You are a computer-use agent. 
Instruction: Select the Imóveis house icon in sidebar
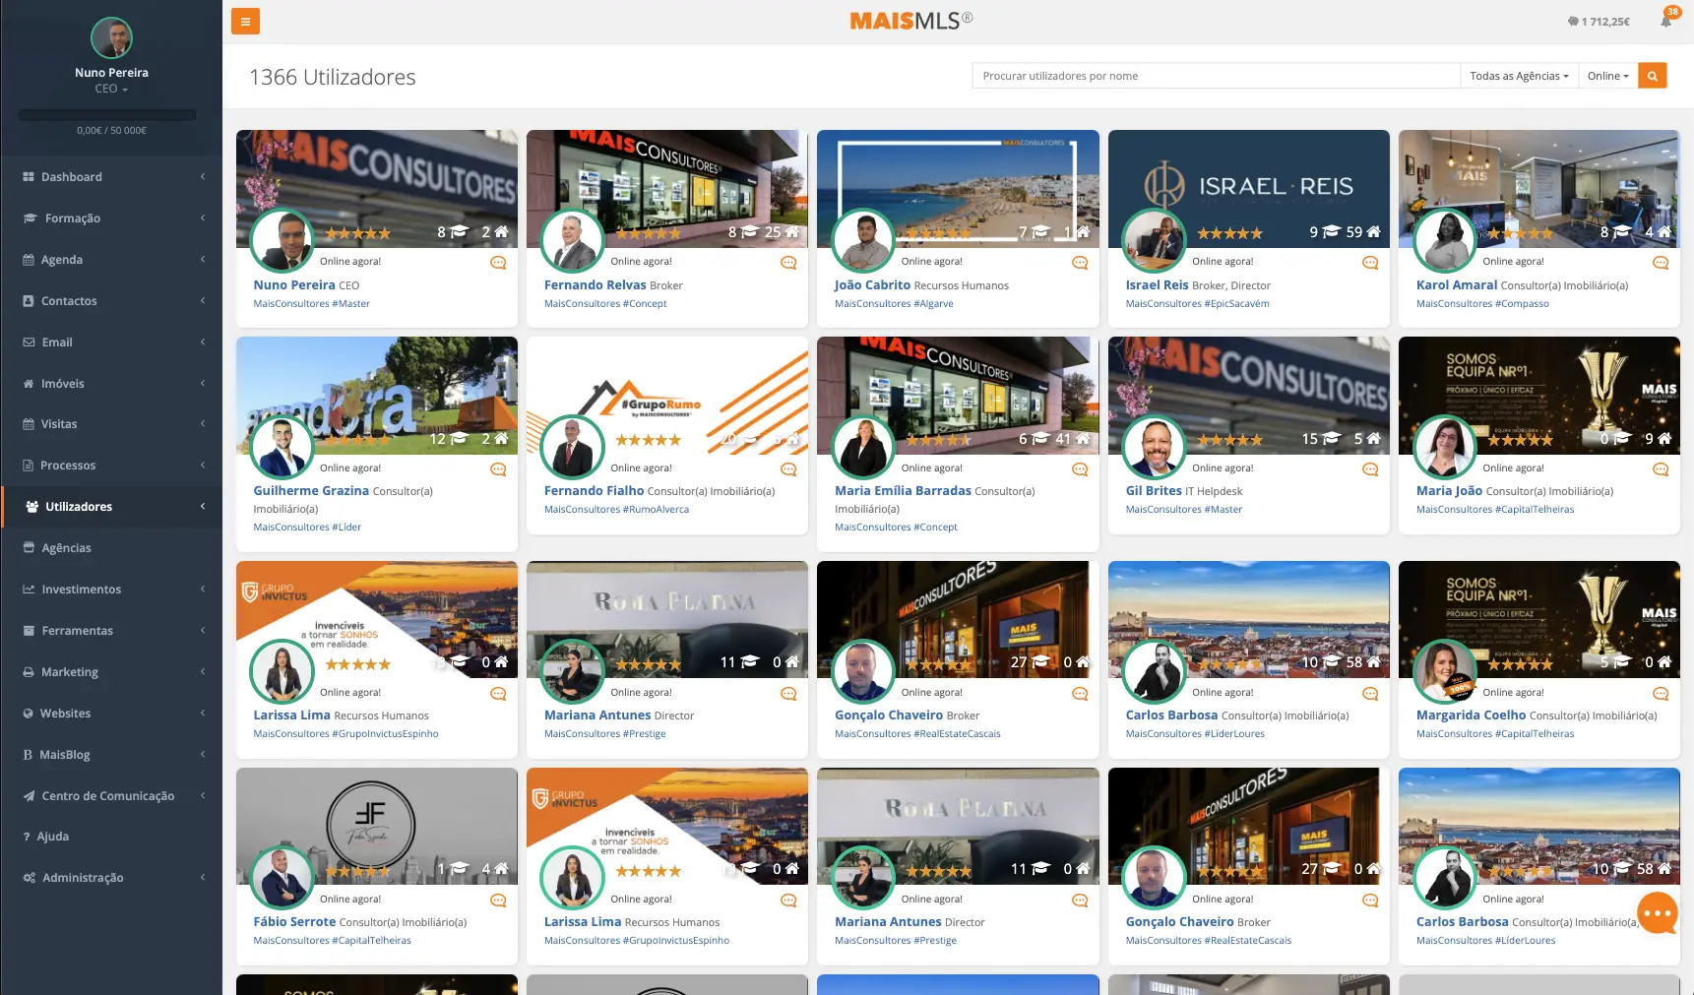point(29,383)
